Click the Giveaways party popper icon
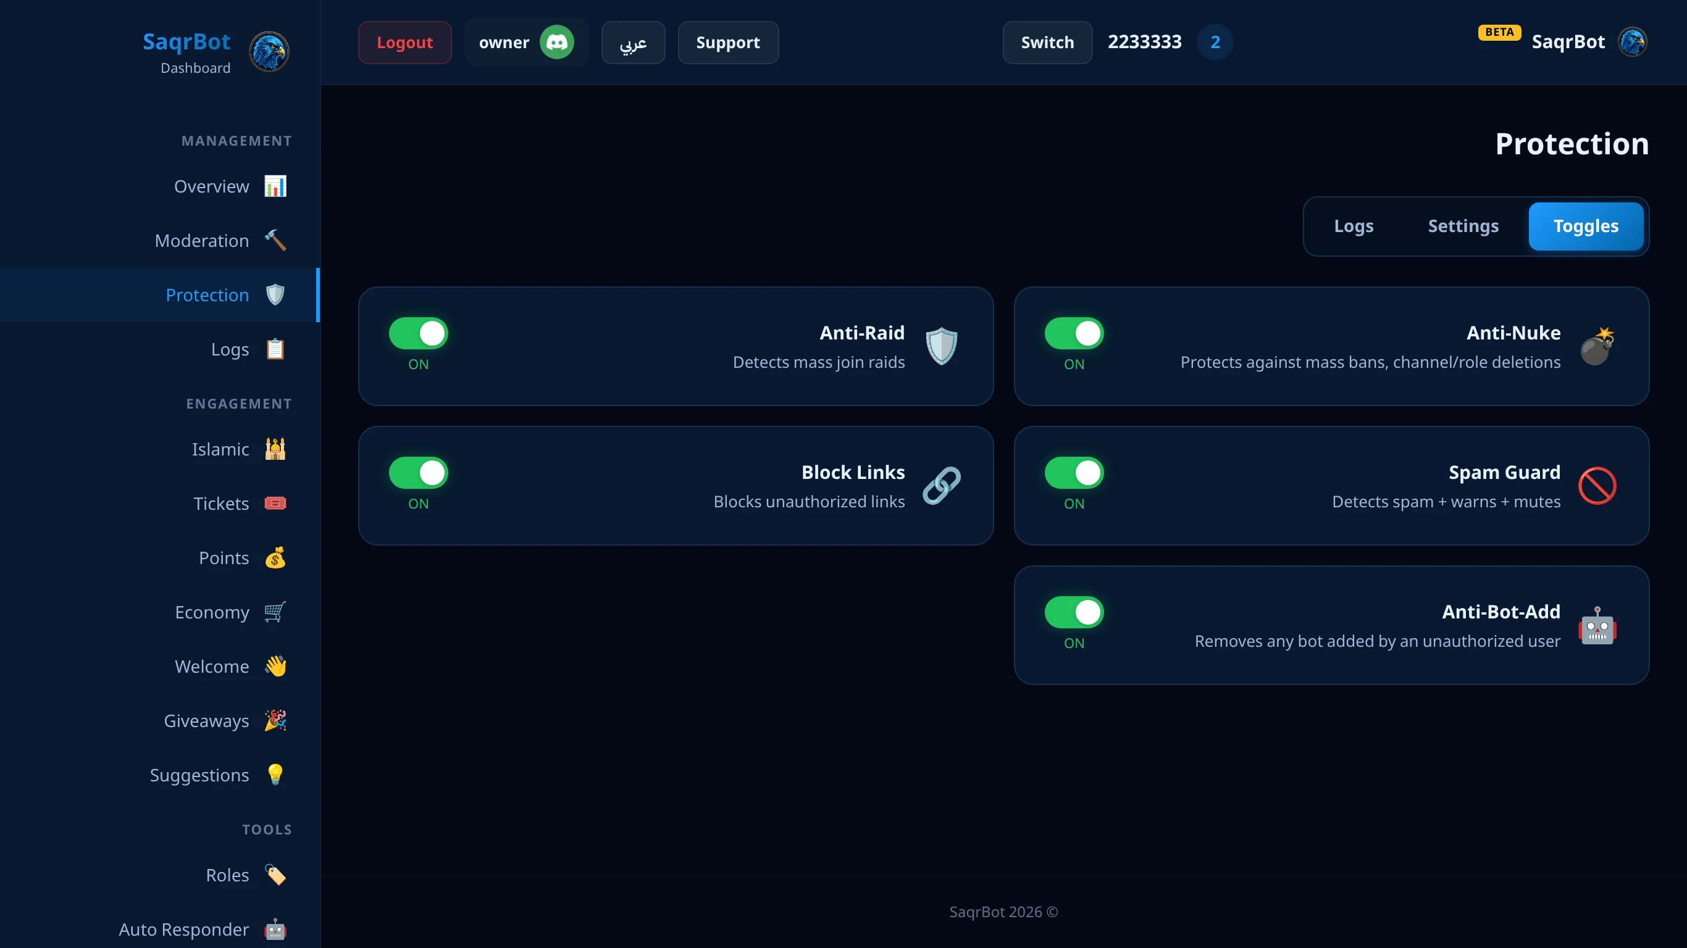Image resolution: width=1687 pixels, height=948 pixels. (275, 721)
